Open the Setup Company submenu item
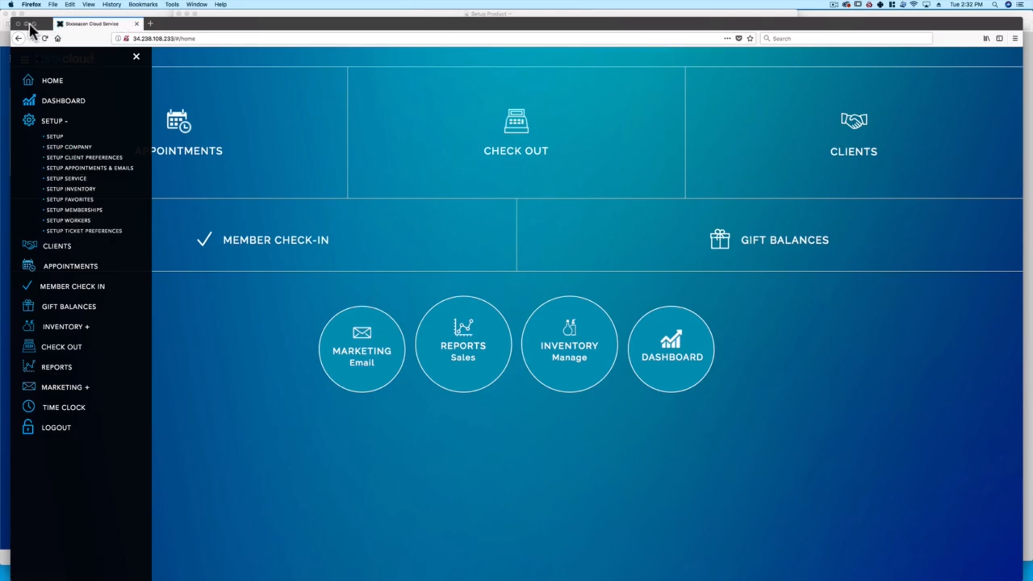The image size is (1033, 581). point(69,147)
